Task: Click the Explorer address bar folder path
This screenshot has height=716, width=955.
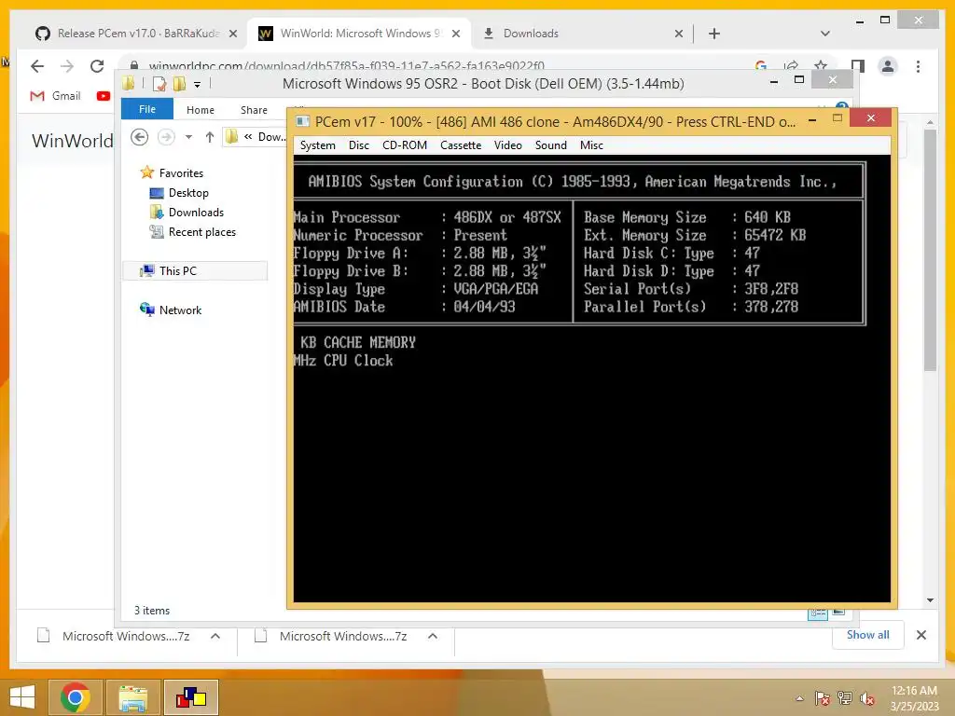Action: point(256,137)
